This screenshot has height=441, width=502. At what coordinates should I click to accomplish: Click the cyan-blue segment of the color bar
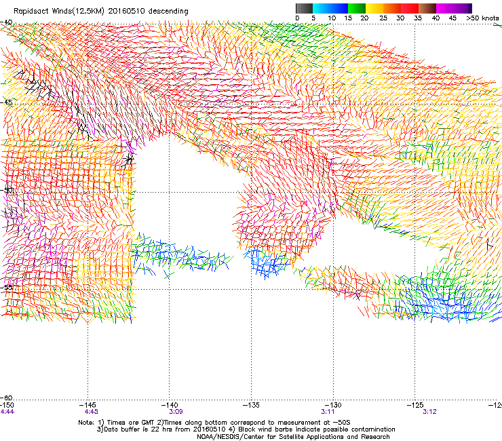pyautogui.click(x=330, y=8)
